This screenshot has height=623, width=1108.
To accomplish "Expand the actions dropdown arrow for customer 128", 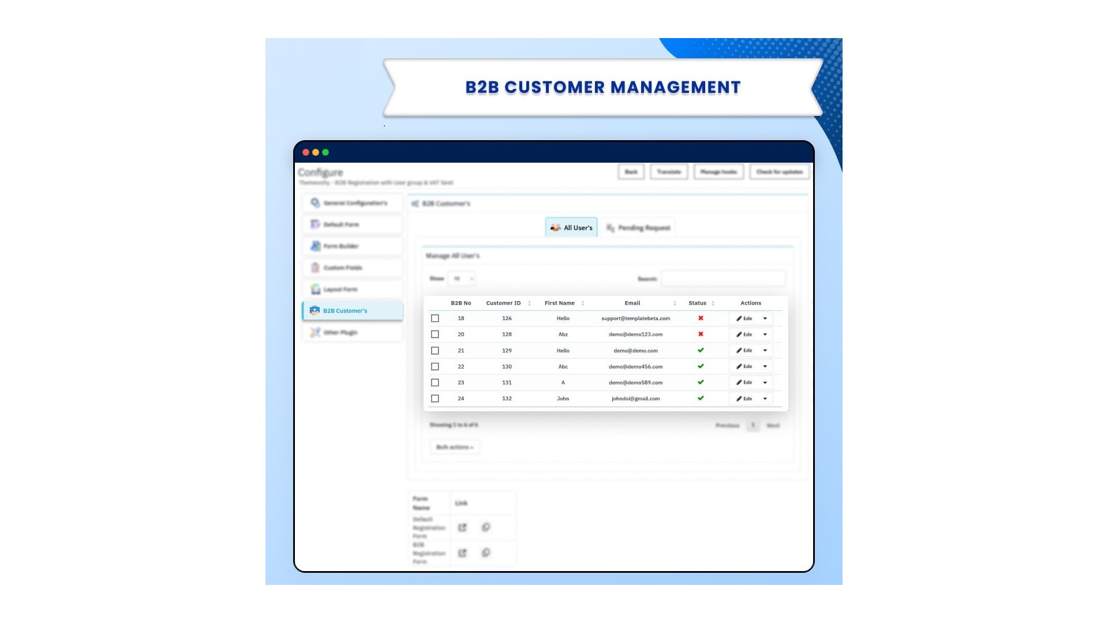I will 765,335.
